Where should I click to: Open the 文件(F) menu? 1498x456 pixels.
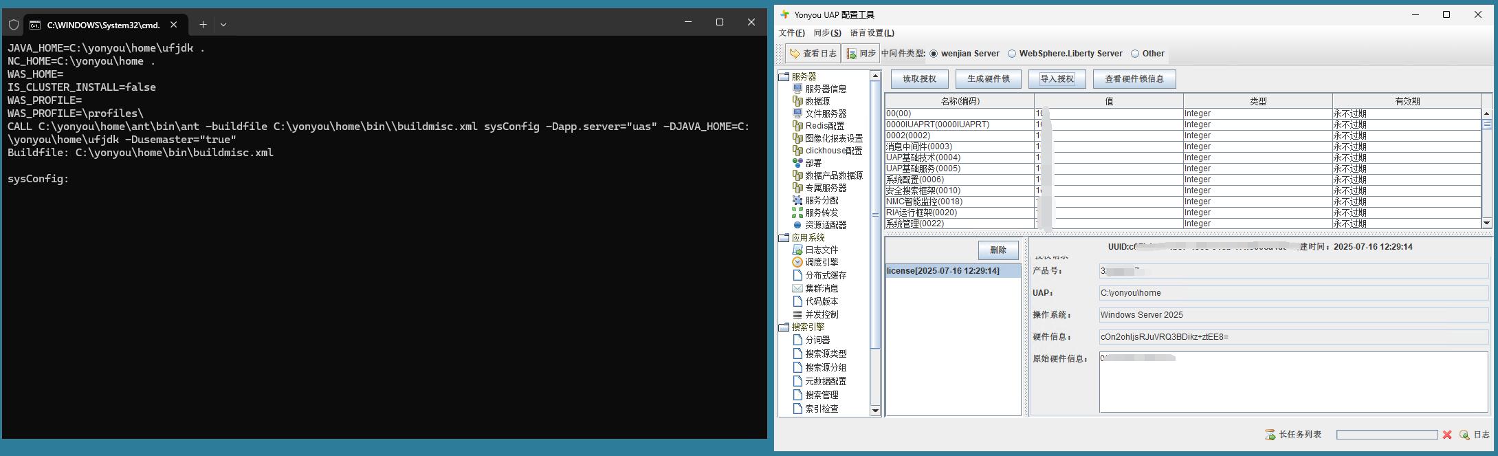coord(792,33)
